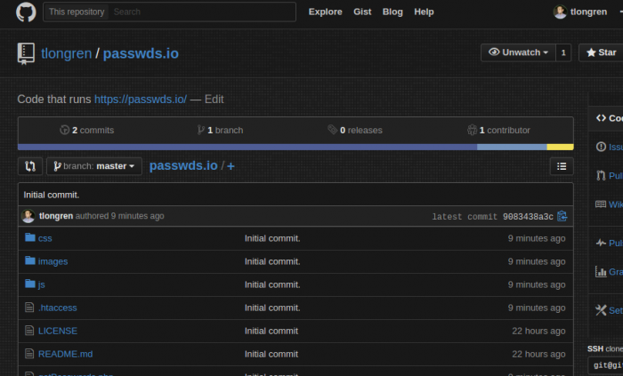The width and height of the screenshot is (623, 376).
Task: Open the Blog link in header
Action: click(392, 12)
